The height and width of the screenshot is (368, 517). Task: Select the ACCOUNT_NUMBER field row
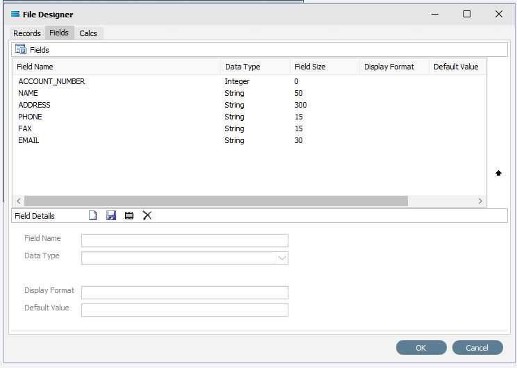point(249,81)
